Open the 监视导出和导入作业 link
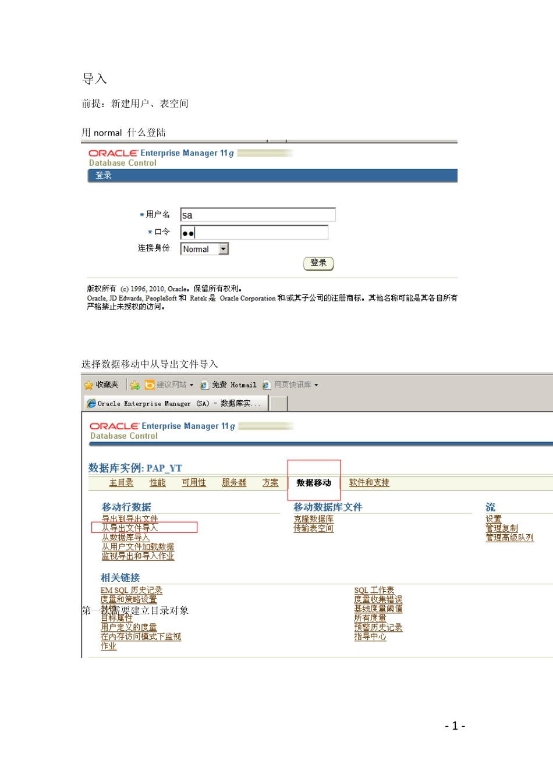 tap(138, 556)
